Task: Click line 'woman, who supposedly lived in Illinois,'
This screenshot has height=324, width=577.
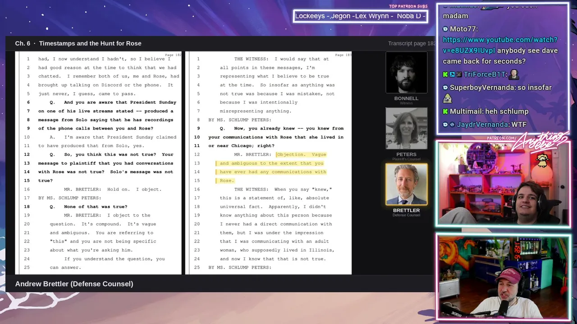Action: click(277, 250)
